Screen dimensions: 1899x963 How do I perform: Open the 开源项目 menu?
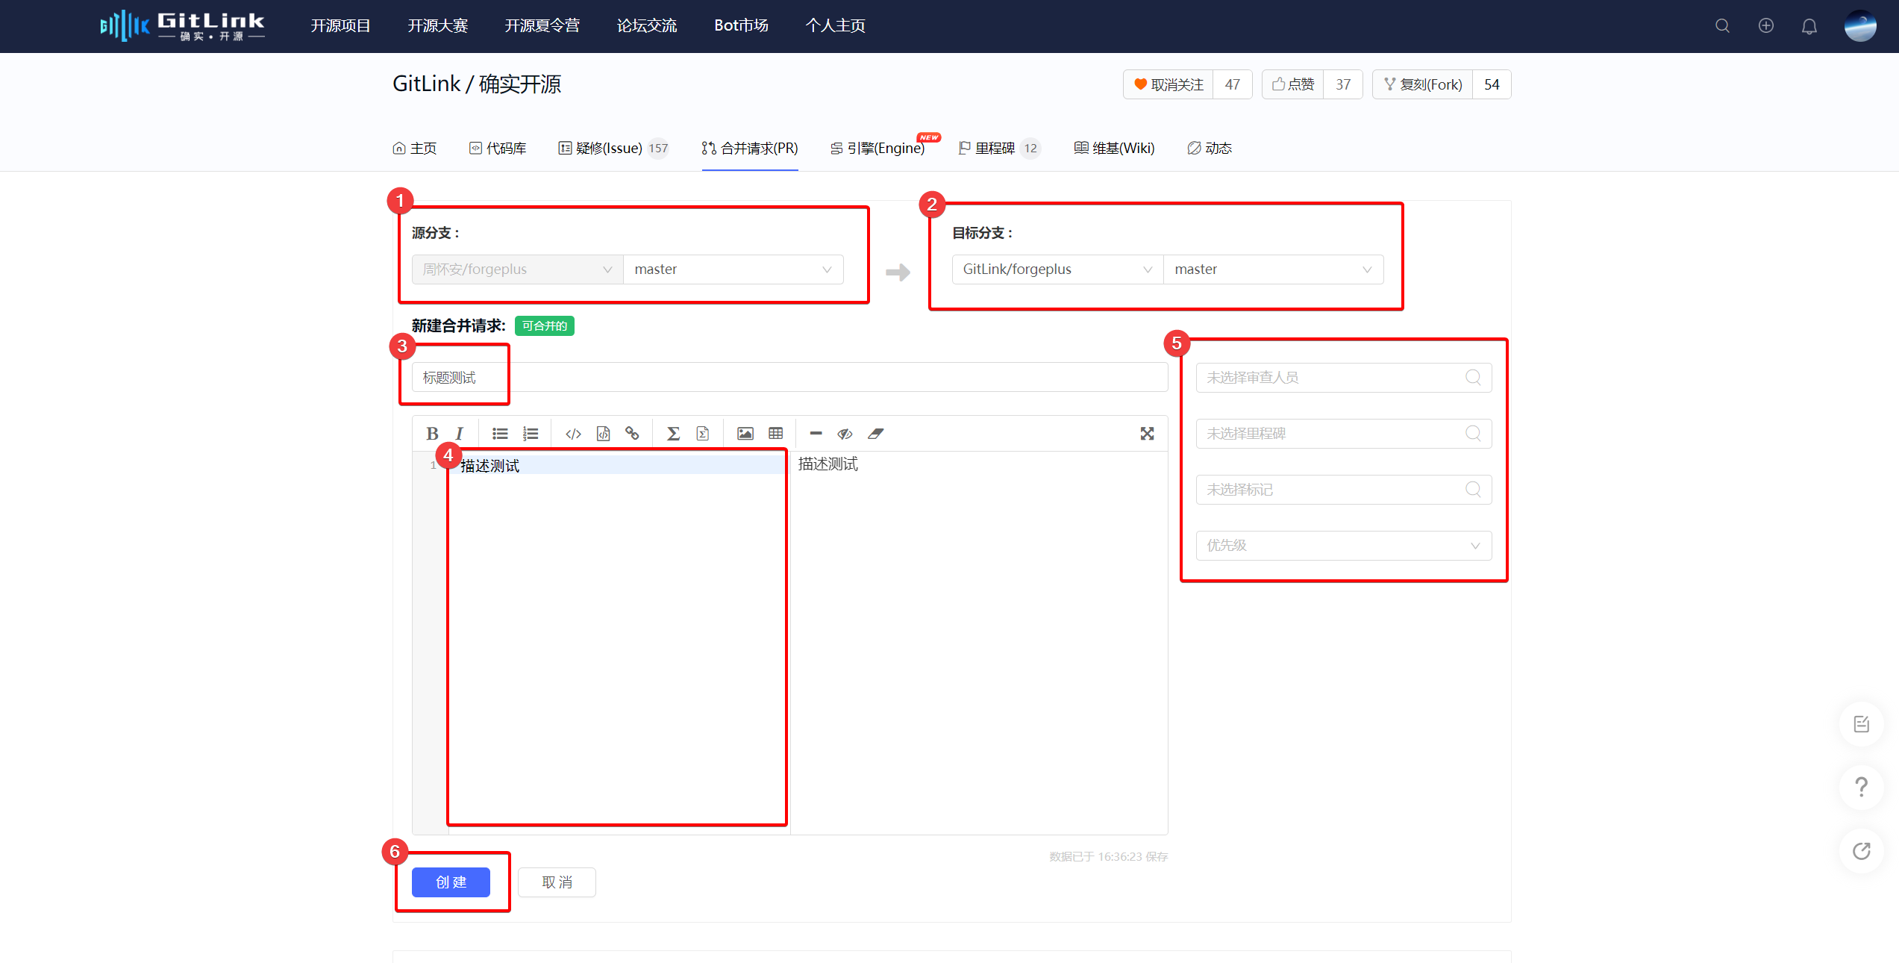(340, 26)
